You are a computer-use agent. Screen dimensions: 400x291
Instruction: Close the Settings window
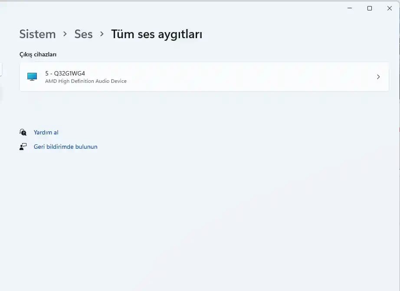tap(389, 8)
